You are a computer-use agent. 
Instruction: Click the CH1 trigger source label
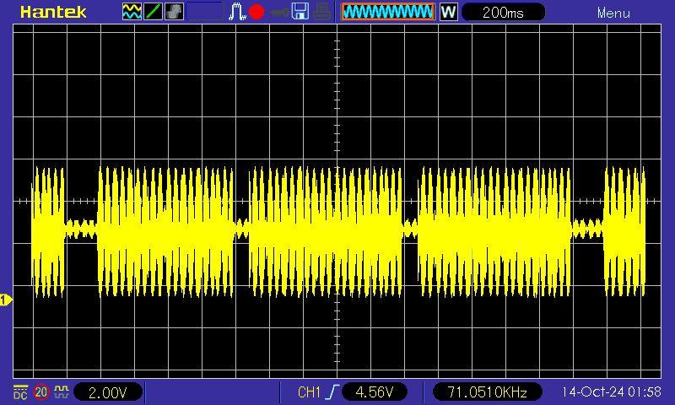pos(309,392)
